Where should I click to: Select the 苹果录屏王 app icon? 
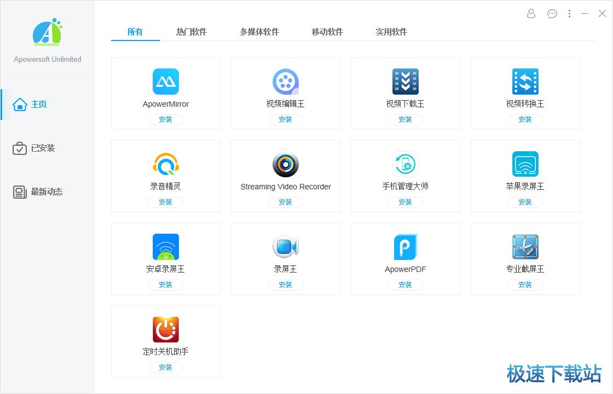point(525,163)
